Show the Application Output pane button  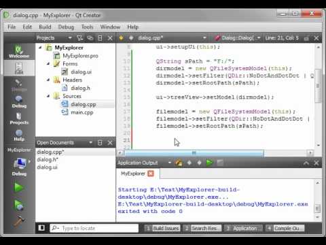tap(243, 228)
